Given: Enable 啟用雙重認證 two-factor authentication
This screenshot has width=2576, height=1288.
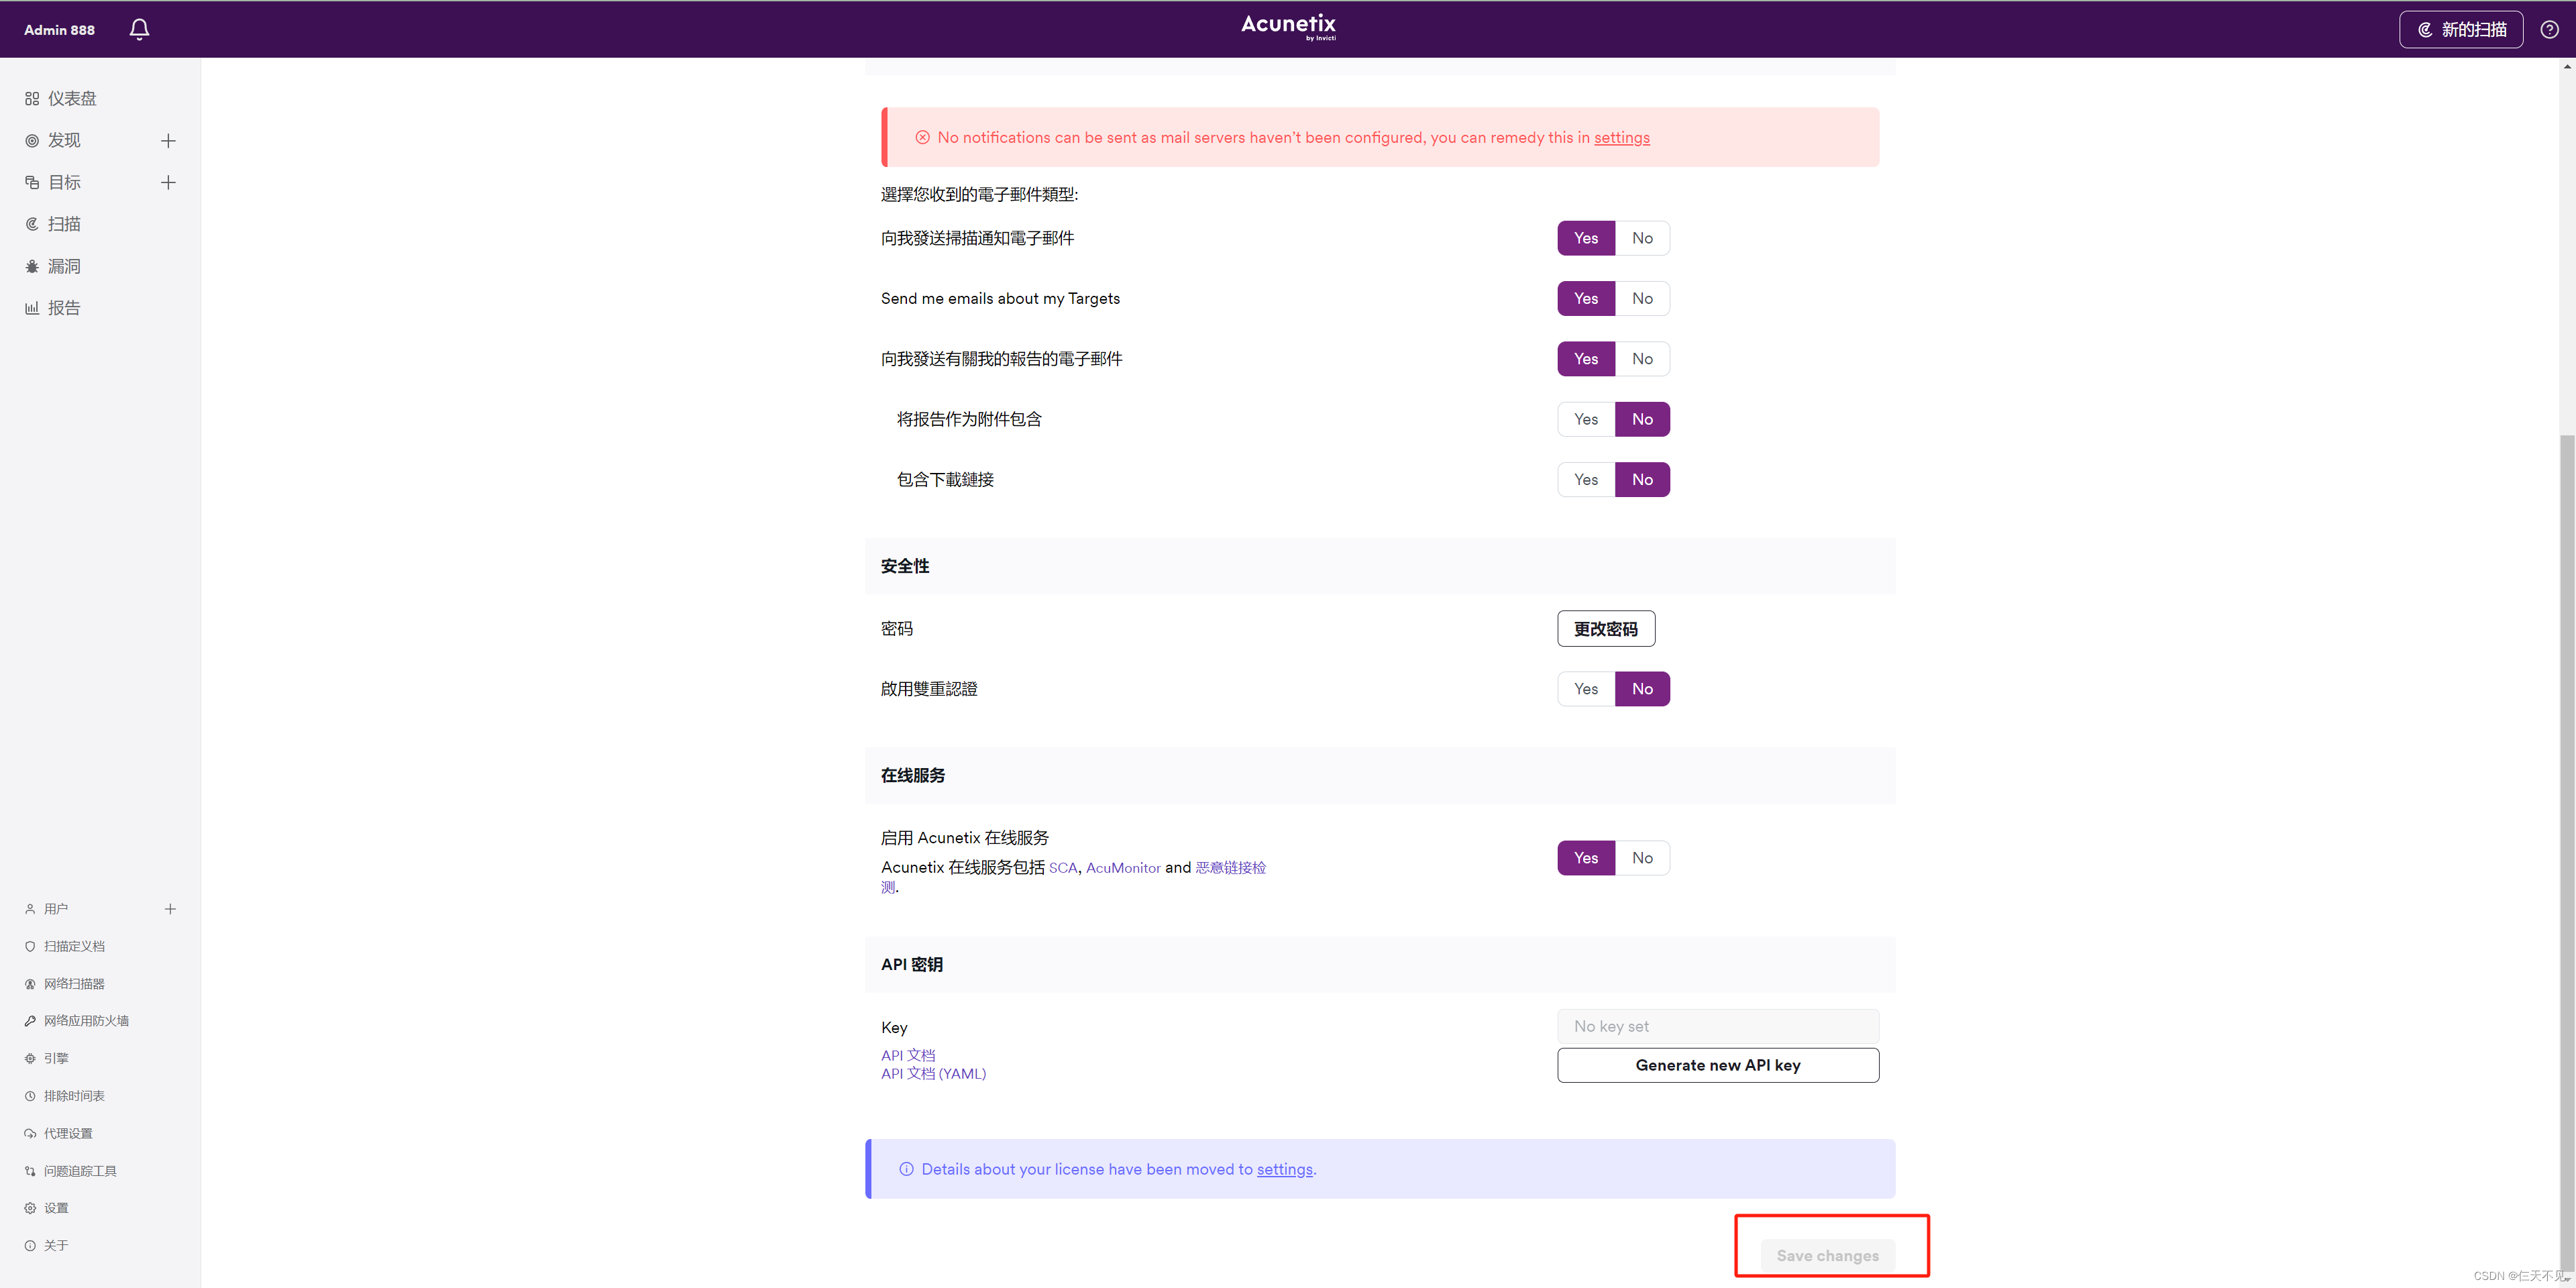Looking at the screenshot, I should tap(1585, 688).
